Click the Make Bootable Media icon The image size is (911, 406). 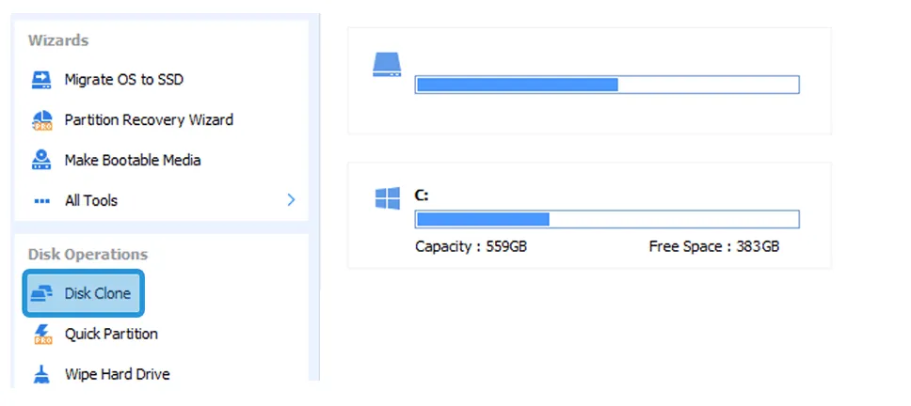(41, 160)
